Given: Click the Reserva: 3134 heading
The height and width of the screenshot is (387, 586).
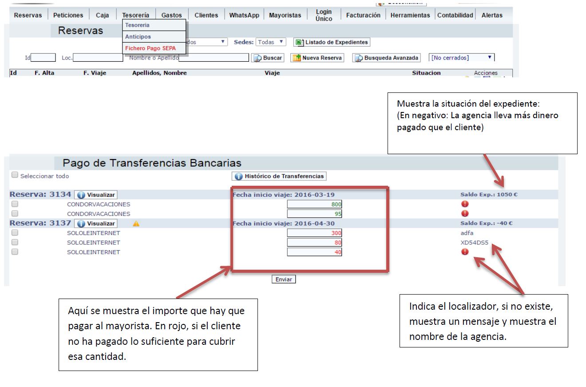Looking at the screenshot, I should coord(40,195).
